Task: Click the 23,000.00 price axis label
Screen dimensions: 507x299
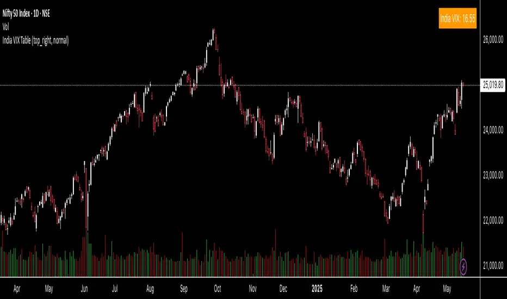Action: coord(493,175)
